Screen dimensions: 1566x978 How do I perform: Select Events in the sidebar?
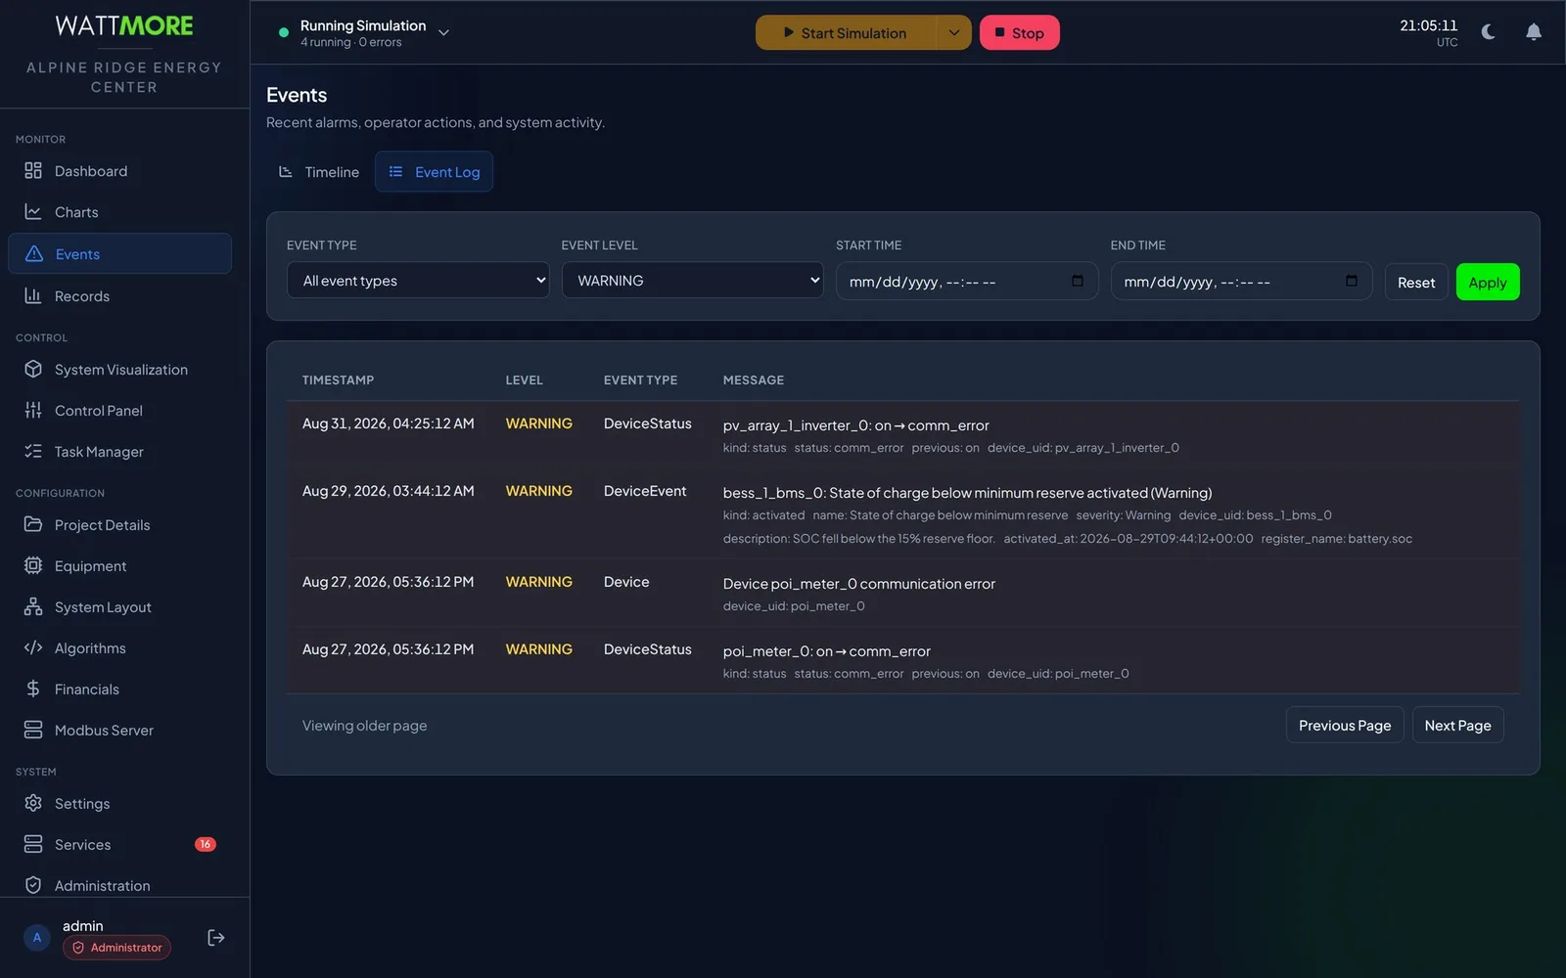[x=119, y=254]
